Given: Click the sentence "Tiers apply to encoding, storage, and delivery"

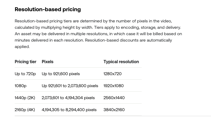Looking at the screenshot, I should coord(137,27).
